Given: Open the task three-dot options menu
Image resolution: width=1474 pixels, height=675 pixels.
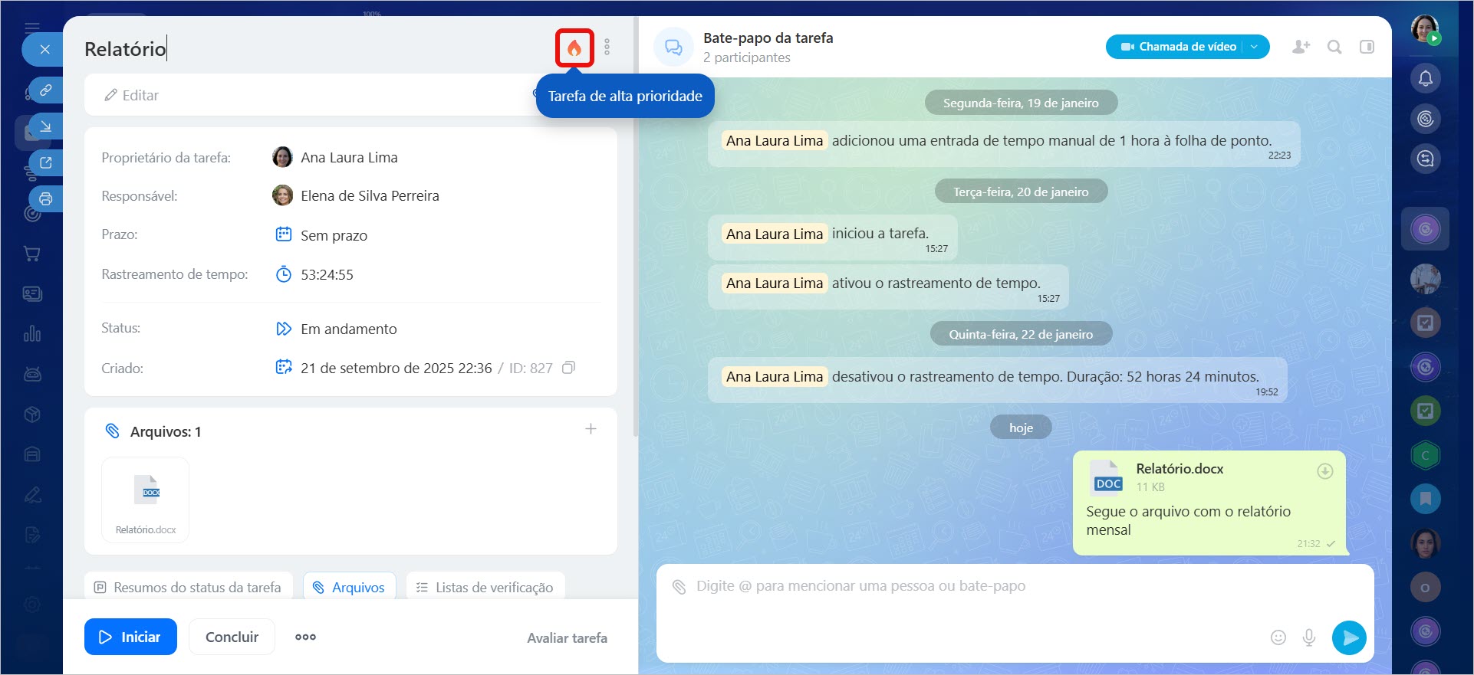Looking at the screenshot, I should pos(607,48).
